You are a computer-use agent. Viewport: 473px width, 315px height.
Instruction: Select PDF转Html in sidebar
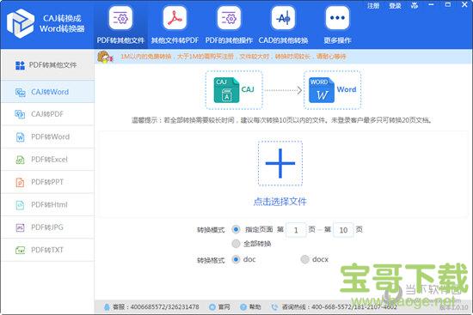47,204
